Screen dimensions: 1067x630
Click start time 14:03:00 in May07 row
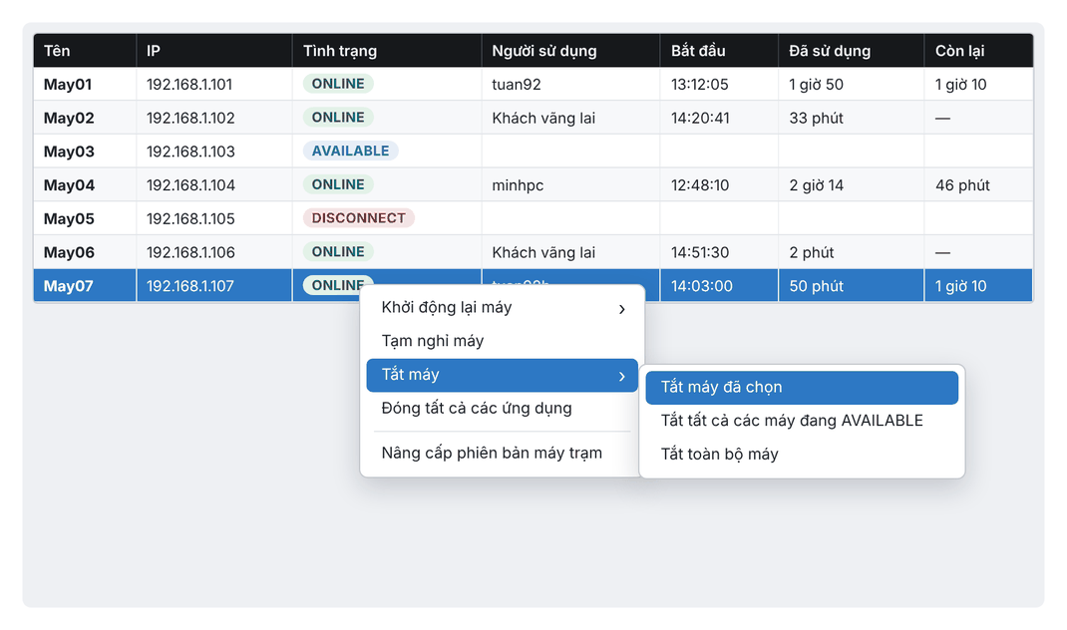click(702, 286)
